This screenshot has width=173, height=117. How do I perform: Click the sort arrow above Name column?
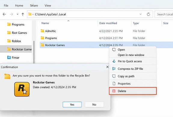tap(68, 21)
